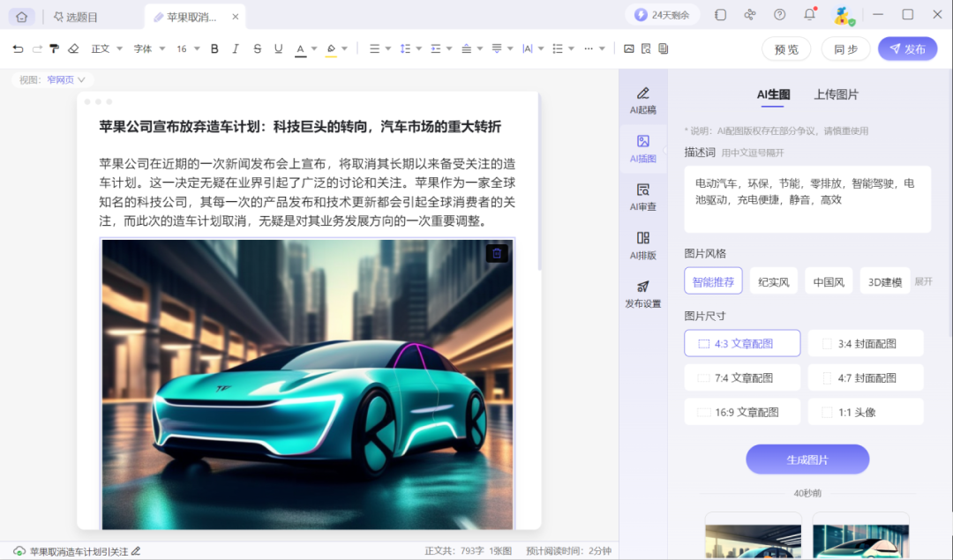Clear formatting with the eraser icon
The width and height of the screenshot is (953, 560).
point(73,49)
